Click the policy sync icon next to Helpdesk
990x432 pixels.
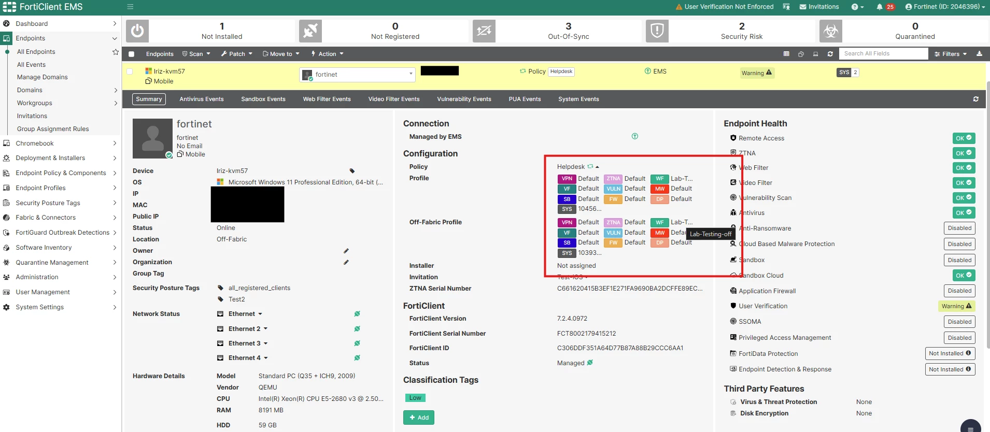(x=590, y=166)
